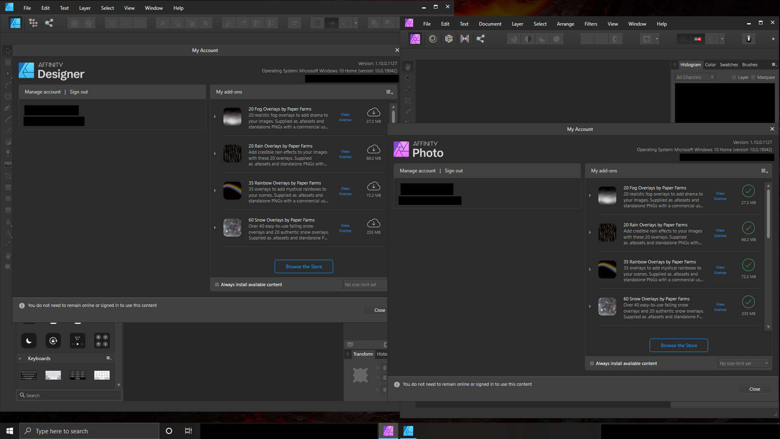Select the media player control asset
The height and width of the screenshot is (439, 780).
point(78,341)
